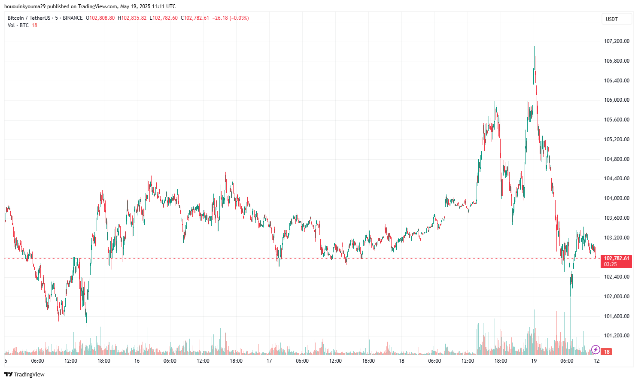The image size is (638, 382).
Task: Click the date label 19 on time axis
Action: pyautogui.click(x=534, y=361)
